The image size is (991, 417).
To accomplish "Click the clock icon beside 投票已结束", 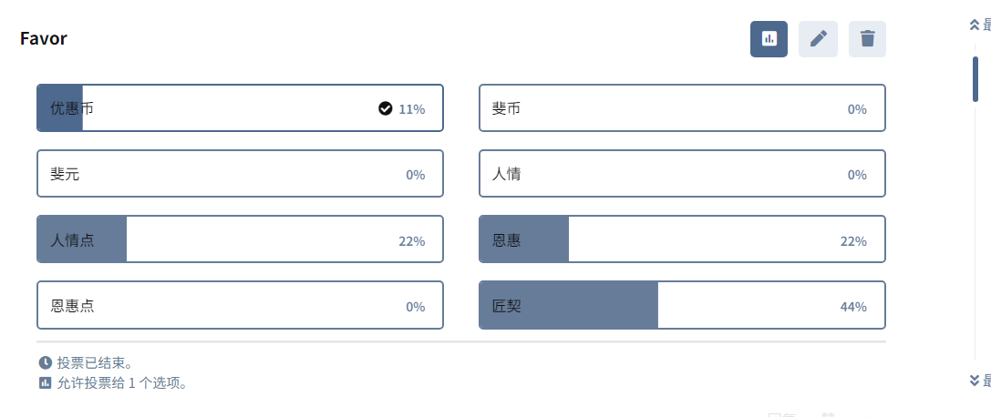I will pyautogui.click(x=45, y=362).
